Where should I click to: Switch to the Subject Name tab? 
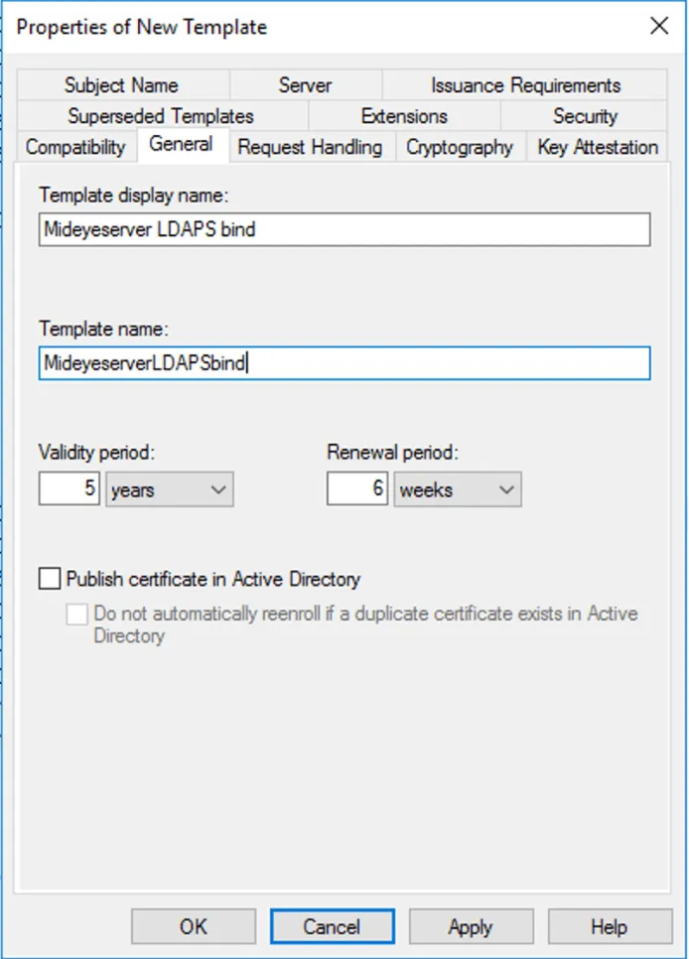tap(121, 85)
